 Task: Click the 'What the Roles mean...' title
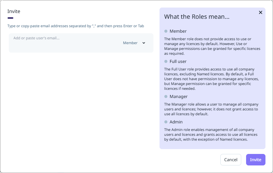[197, 17]
